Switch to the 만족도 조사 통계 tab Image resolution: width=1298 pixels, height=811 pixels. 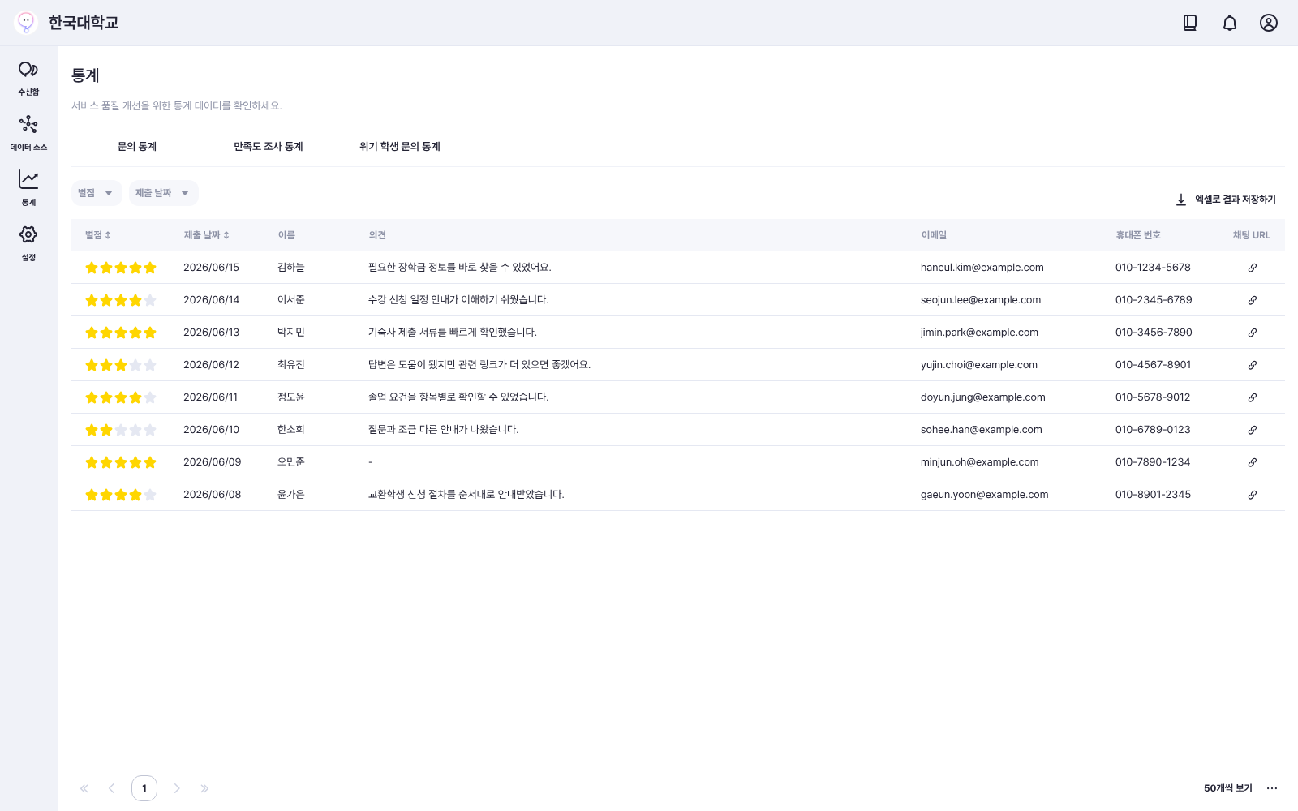[269, 147]
